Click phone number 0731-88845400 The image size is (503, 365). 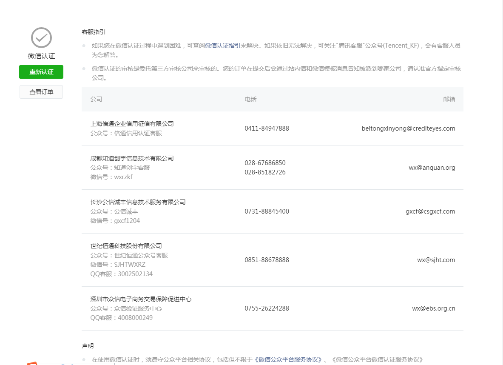point(267,211)
